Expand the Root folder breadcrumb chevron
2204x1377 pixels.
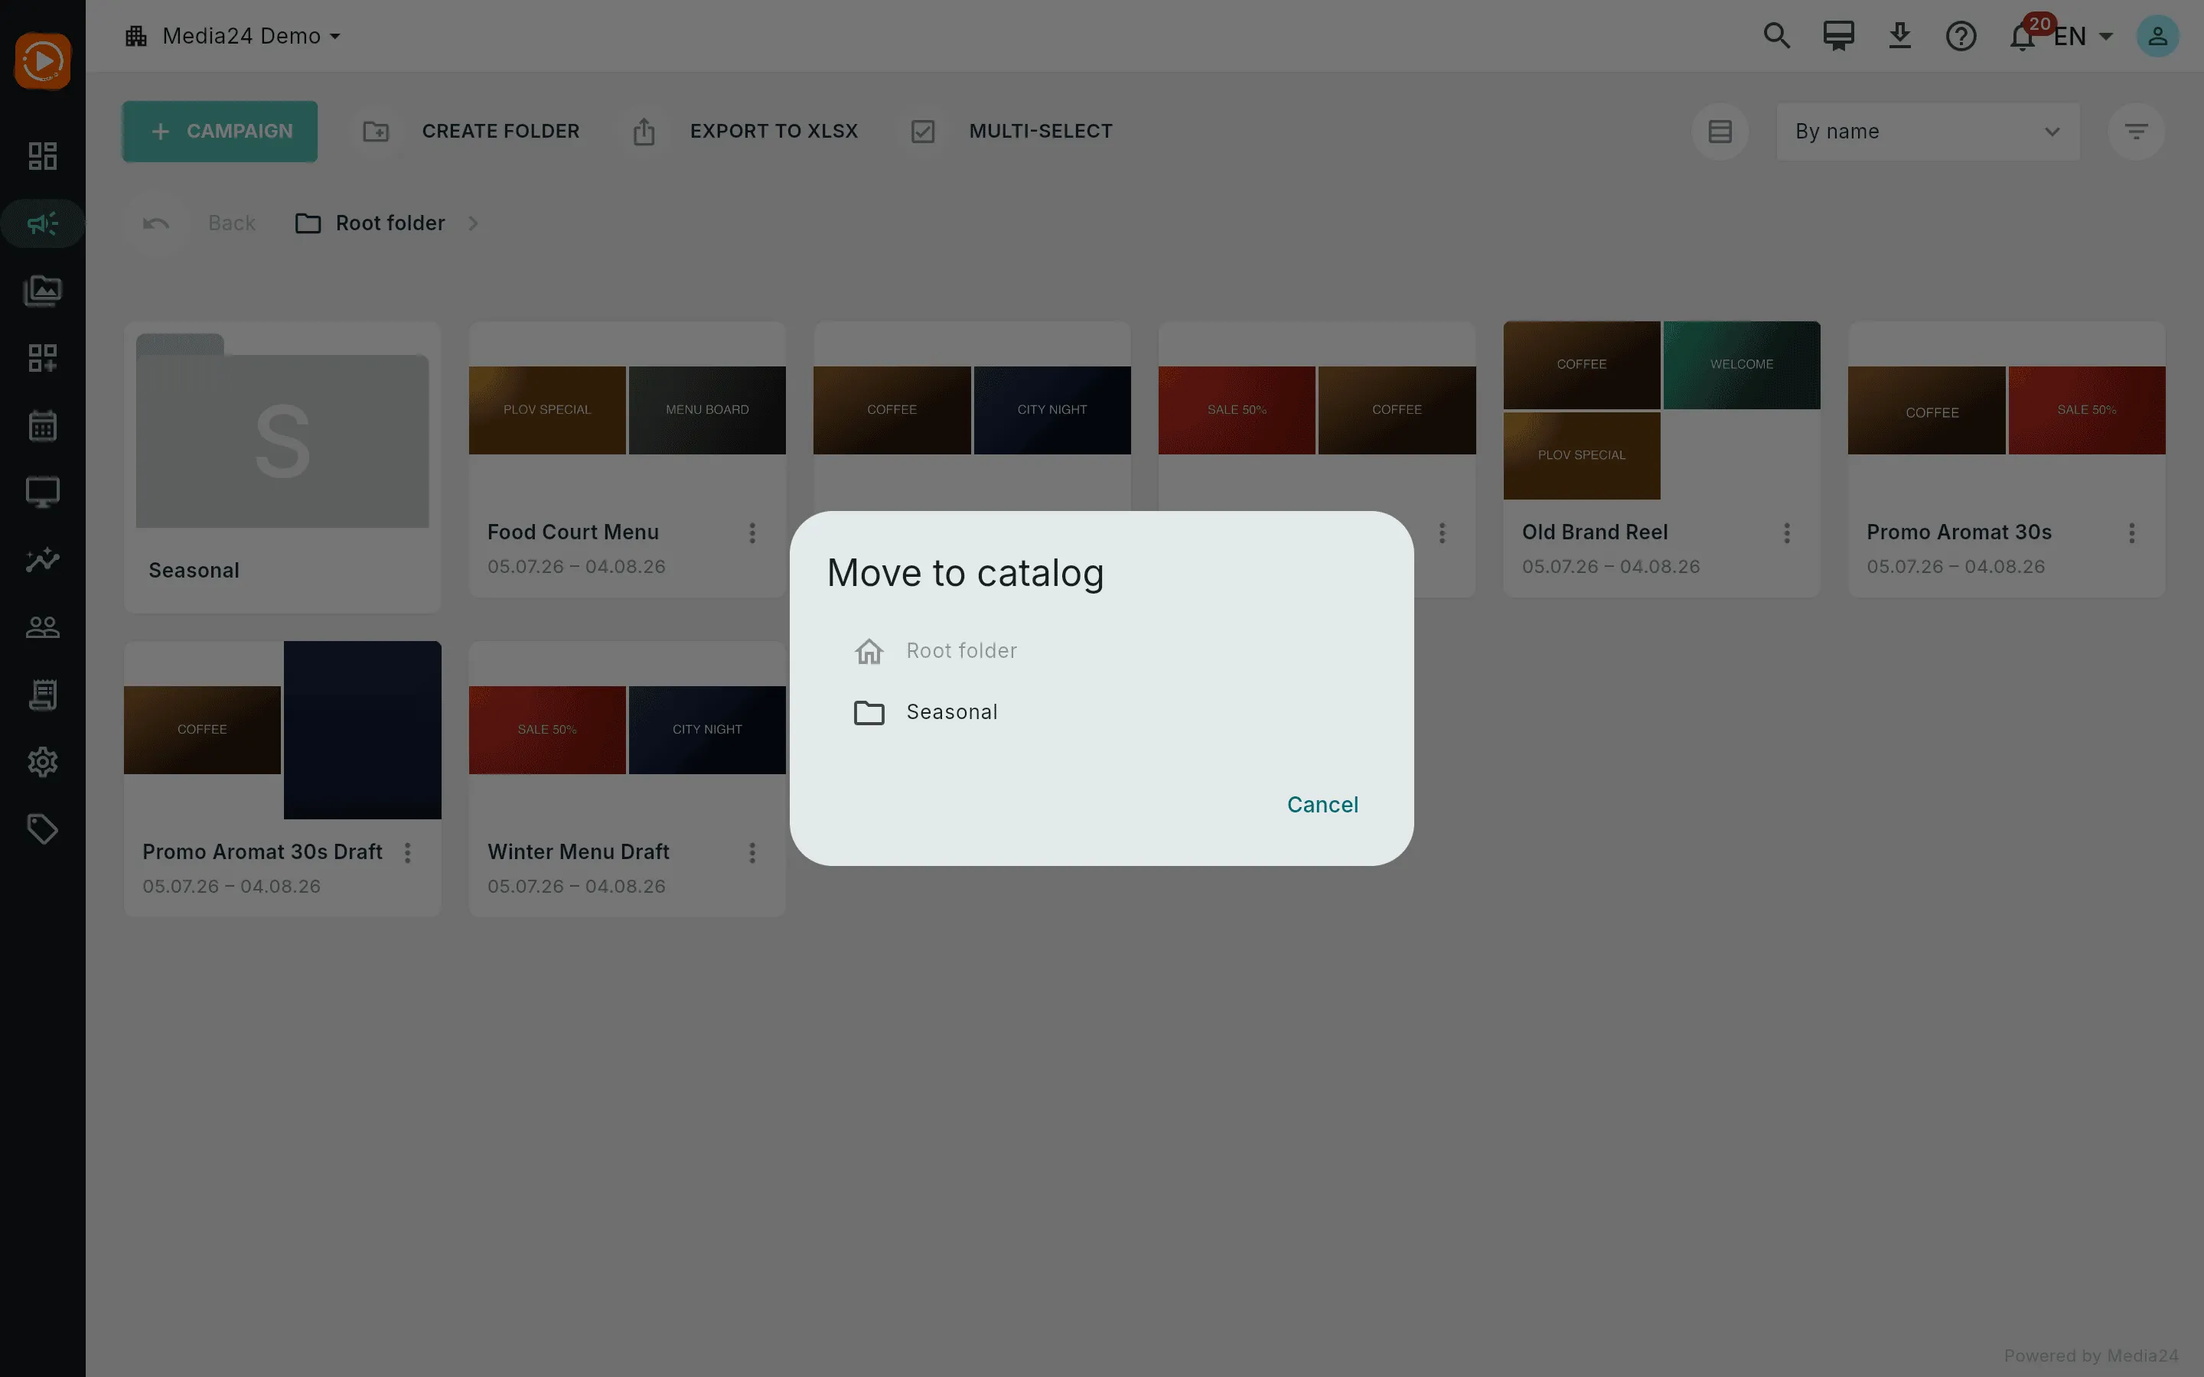[x=473, y=223]
